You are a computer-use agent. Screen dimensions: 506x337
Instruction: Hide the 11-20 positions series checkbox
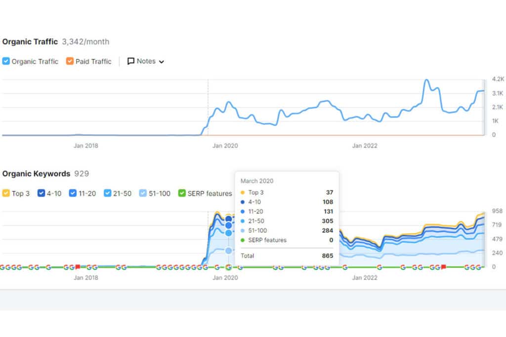click(73, 193)
